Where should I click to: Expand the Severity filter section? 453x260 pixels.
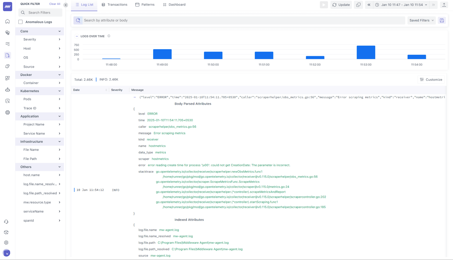pos(40,39)
